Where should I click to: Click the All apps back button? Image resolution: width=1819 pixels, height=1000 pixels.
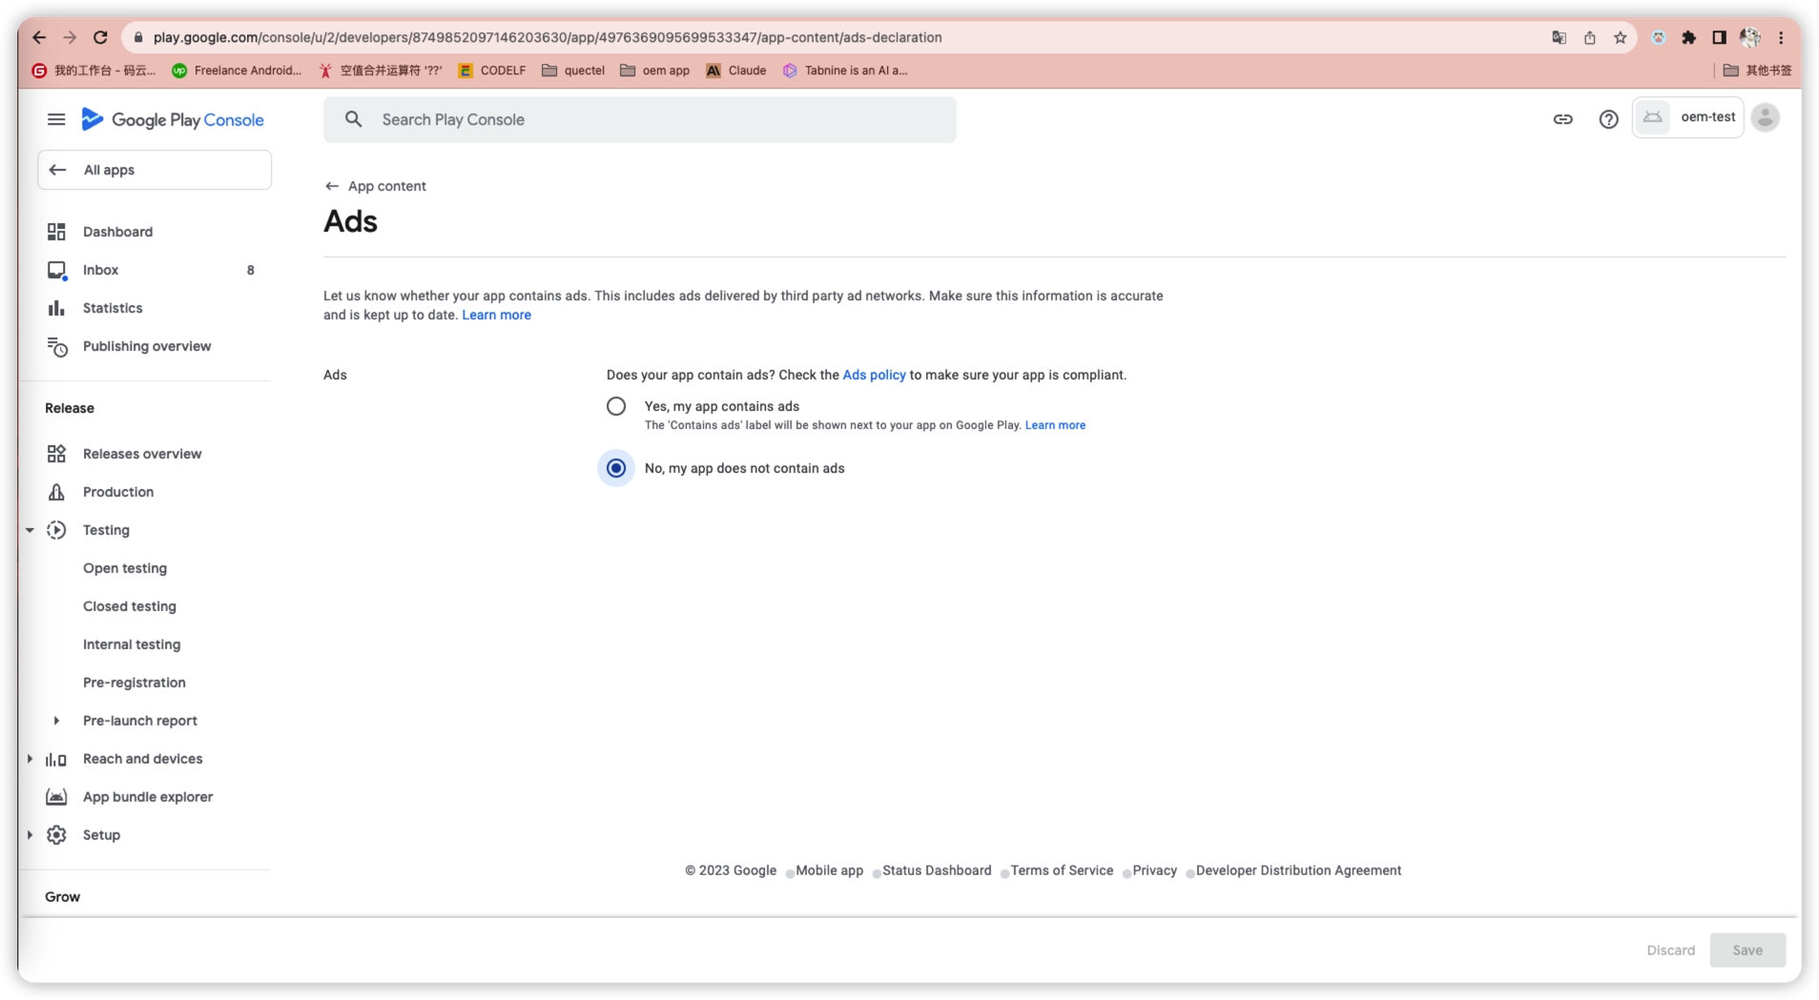(155, 170)
